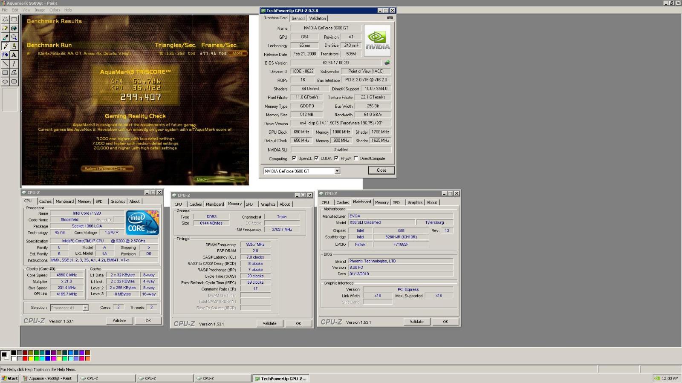Viewport: 682px width, 383px height.
Task: Pick the Curve tool in Paint
Action: pyautogui.click(x=14, y=63)
